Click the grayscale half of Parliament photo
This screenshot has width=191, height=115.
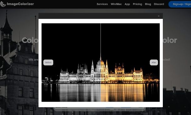71,62
